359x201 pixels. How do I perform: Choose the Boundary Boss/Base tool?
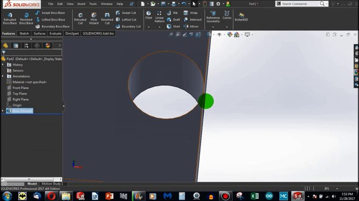tap(52, 26)
